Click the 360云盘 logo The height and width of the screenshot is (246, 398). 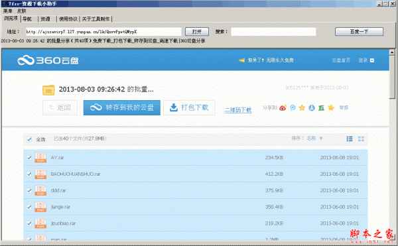48,60
